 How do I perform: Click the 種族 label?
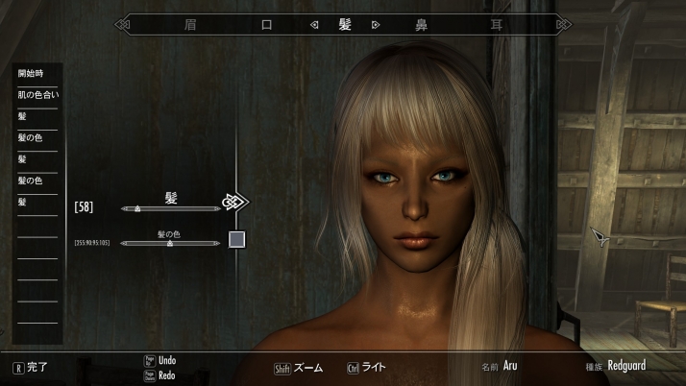coord(594,367)
